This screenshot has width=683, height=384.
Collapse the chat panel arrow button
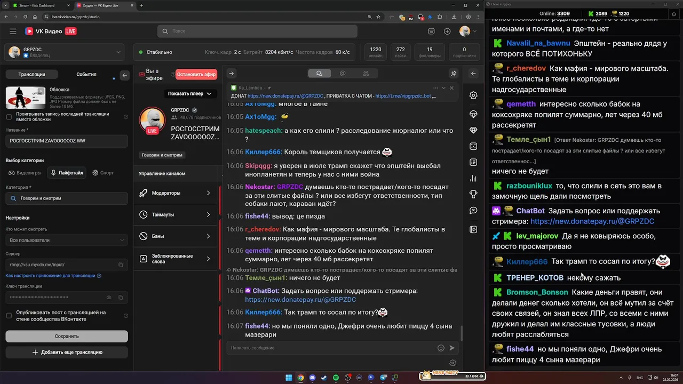(x=232, y=74)
